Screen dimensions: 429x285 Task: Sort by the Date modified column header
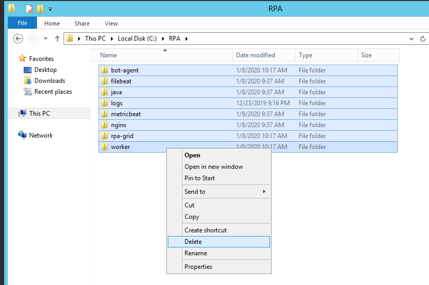(264, 55)
